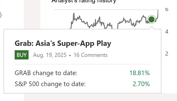Click the green BUY rating badge

pyautogui.click(x=22, y=55)
